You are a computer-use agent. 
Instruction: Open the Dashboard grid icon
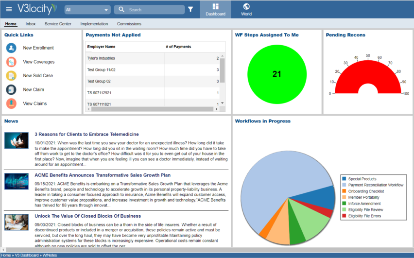point(215,7)
